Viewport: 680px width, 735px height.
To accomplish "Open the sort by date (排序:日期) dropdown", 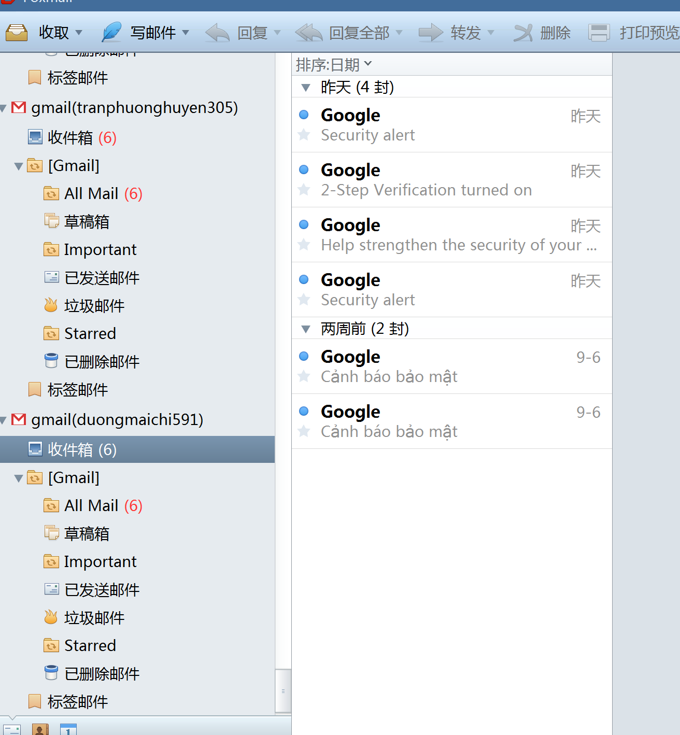I will click(x=334, y=65).
